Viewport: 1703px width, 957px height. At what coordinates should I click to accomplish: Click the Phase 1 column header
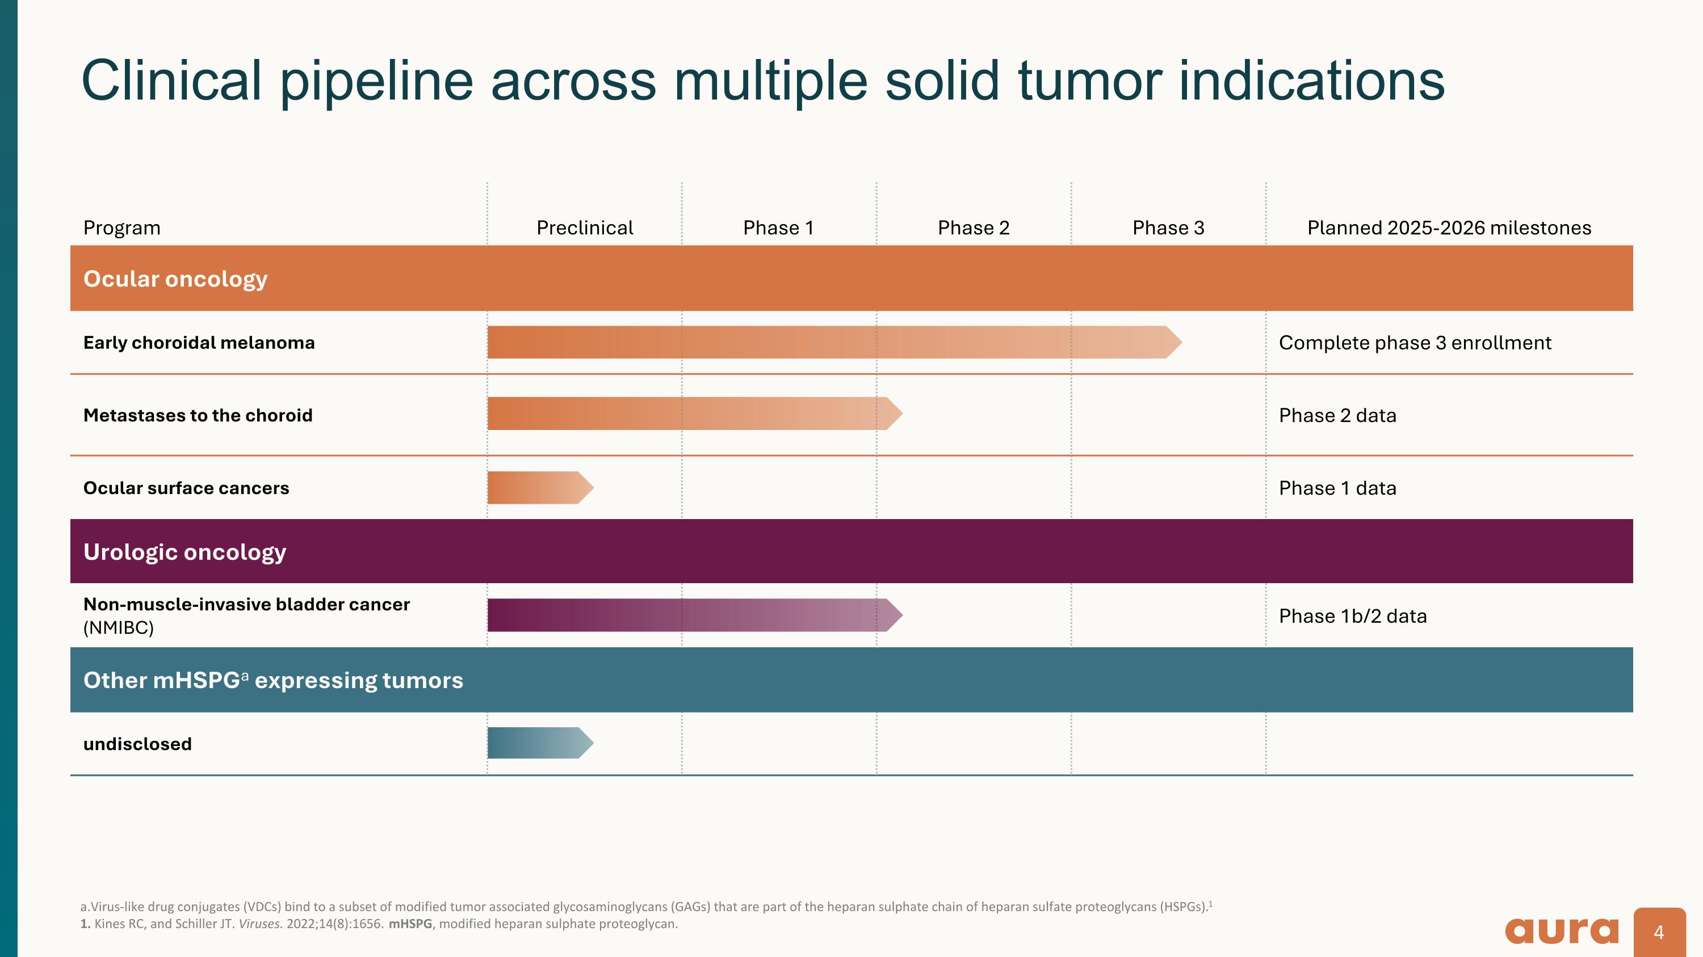click(778, 228)
